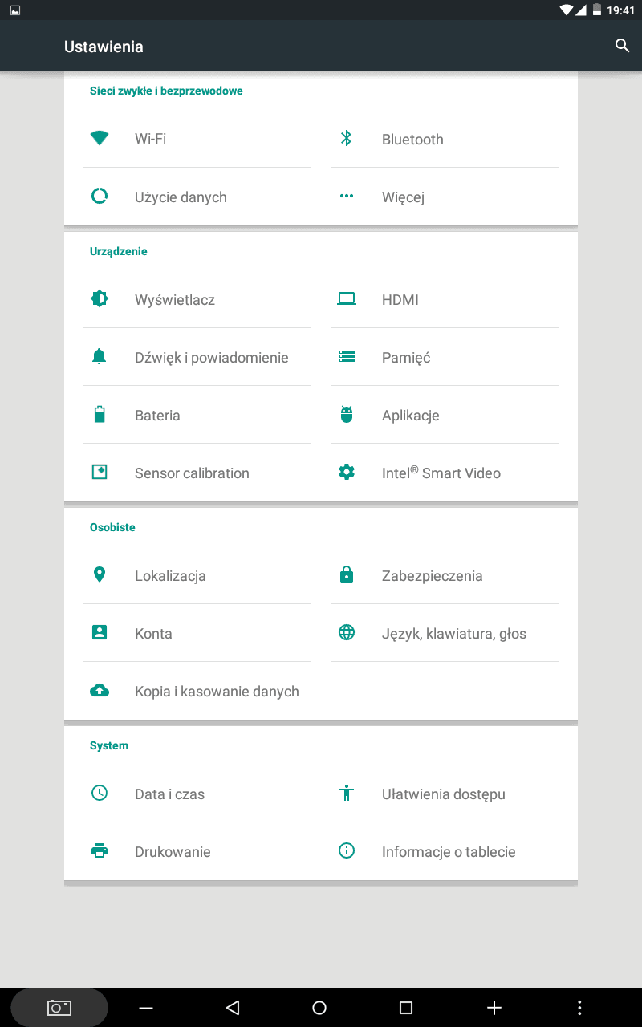Open Pamięć storage settings

click(x=445, y=357)
